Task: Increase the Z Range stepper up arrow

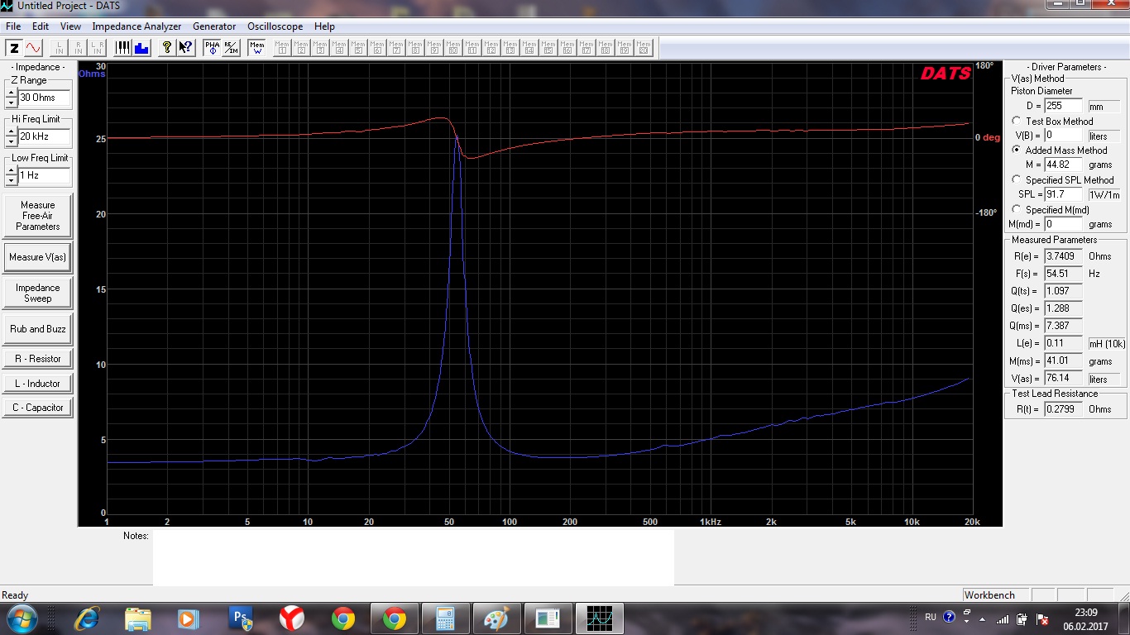Action: coord(11,93)
